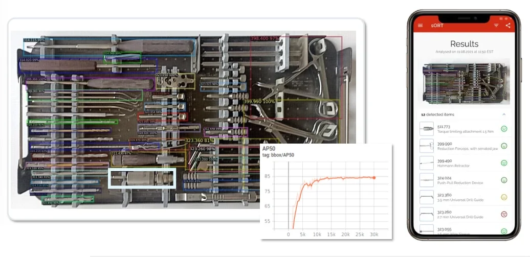
Task: Open the hamburger menu in sORT app
Action: point(420,26)
